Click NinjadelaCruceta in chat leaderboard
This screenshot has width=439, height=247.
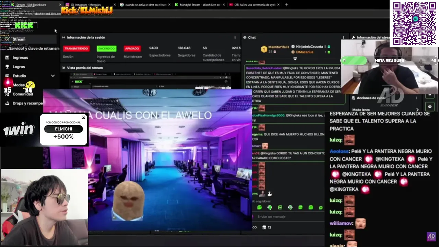(x=310, y=47)
